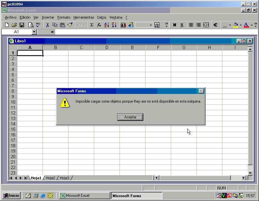Show more Standard toolbar buttons chevron
This screenshot has height=201, width=259.
[166, 25]
